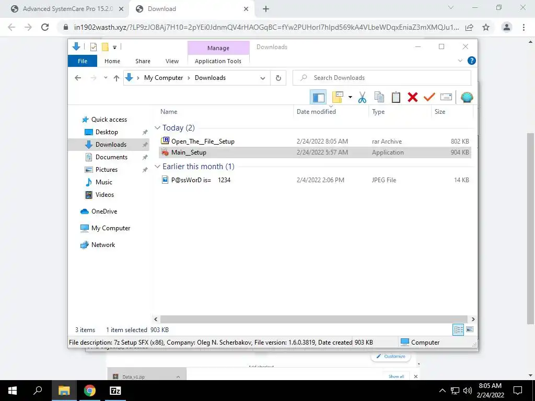535x401 pixels.
Task: Open the address bar history dropdown
Action: click(263, 78)
